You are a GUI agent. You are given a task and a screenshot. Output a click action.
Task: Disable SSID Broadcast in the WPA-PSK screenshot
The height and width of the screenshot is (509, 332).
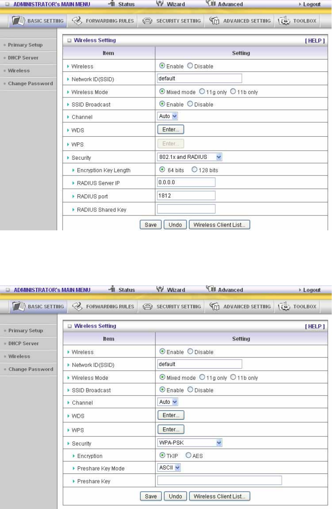[190, 390]
